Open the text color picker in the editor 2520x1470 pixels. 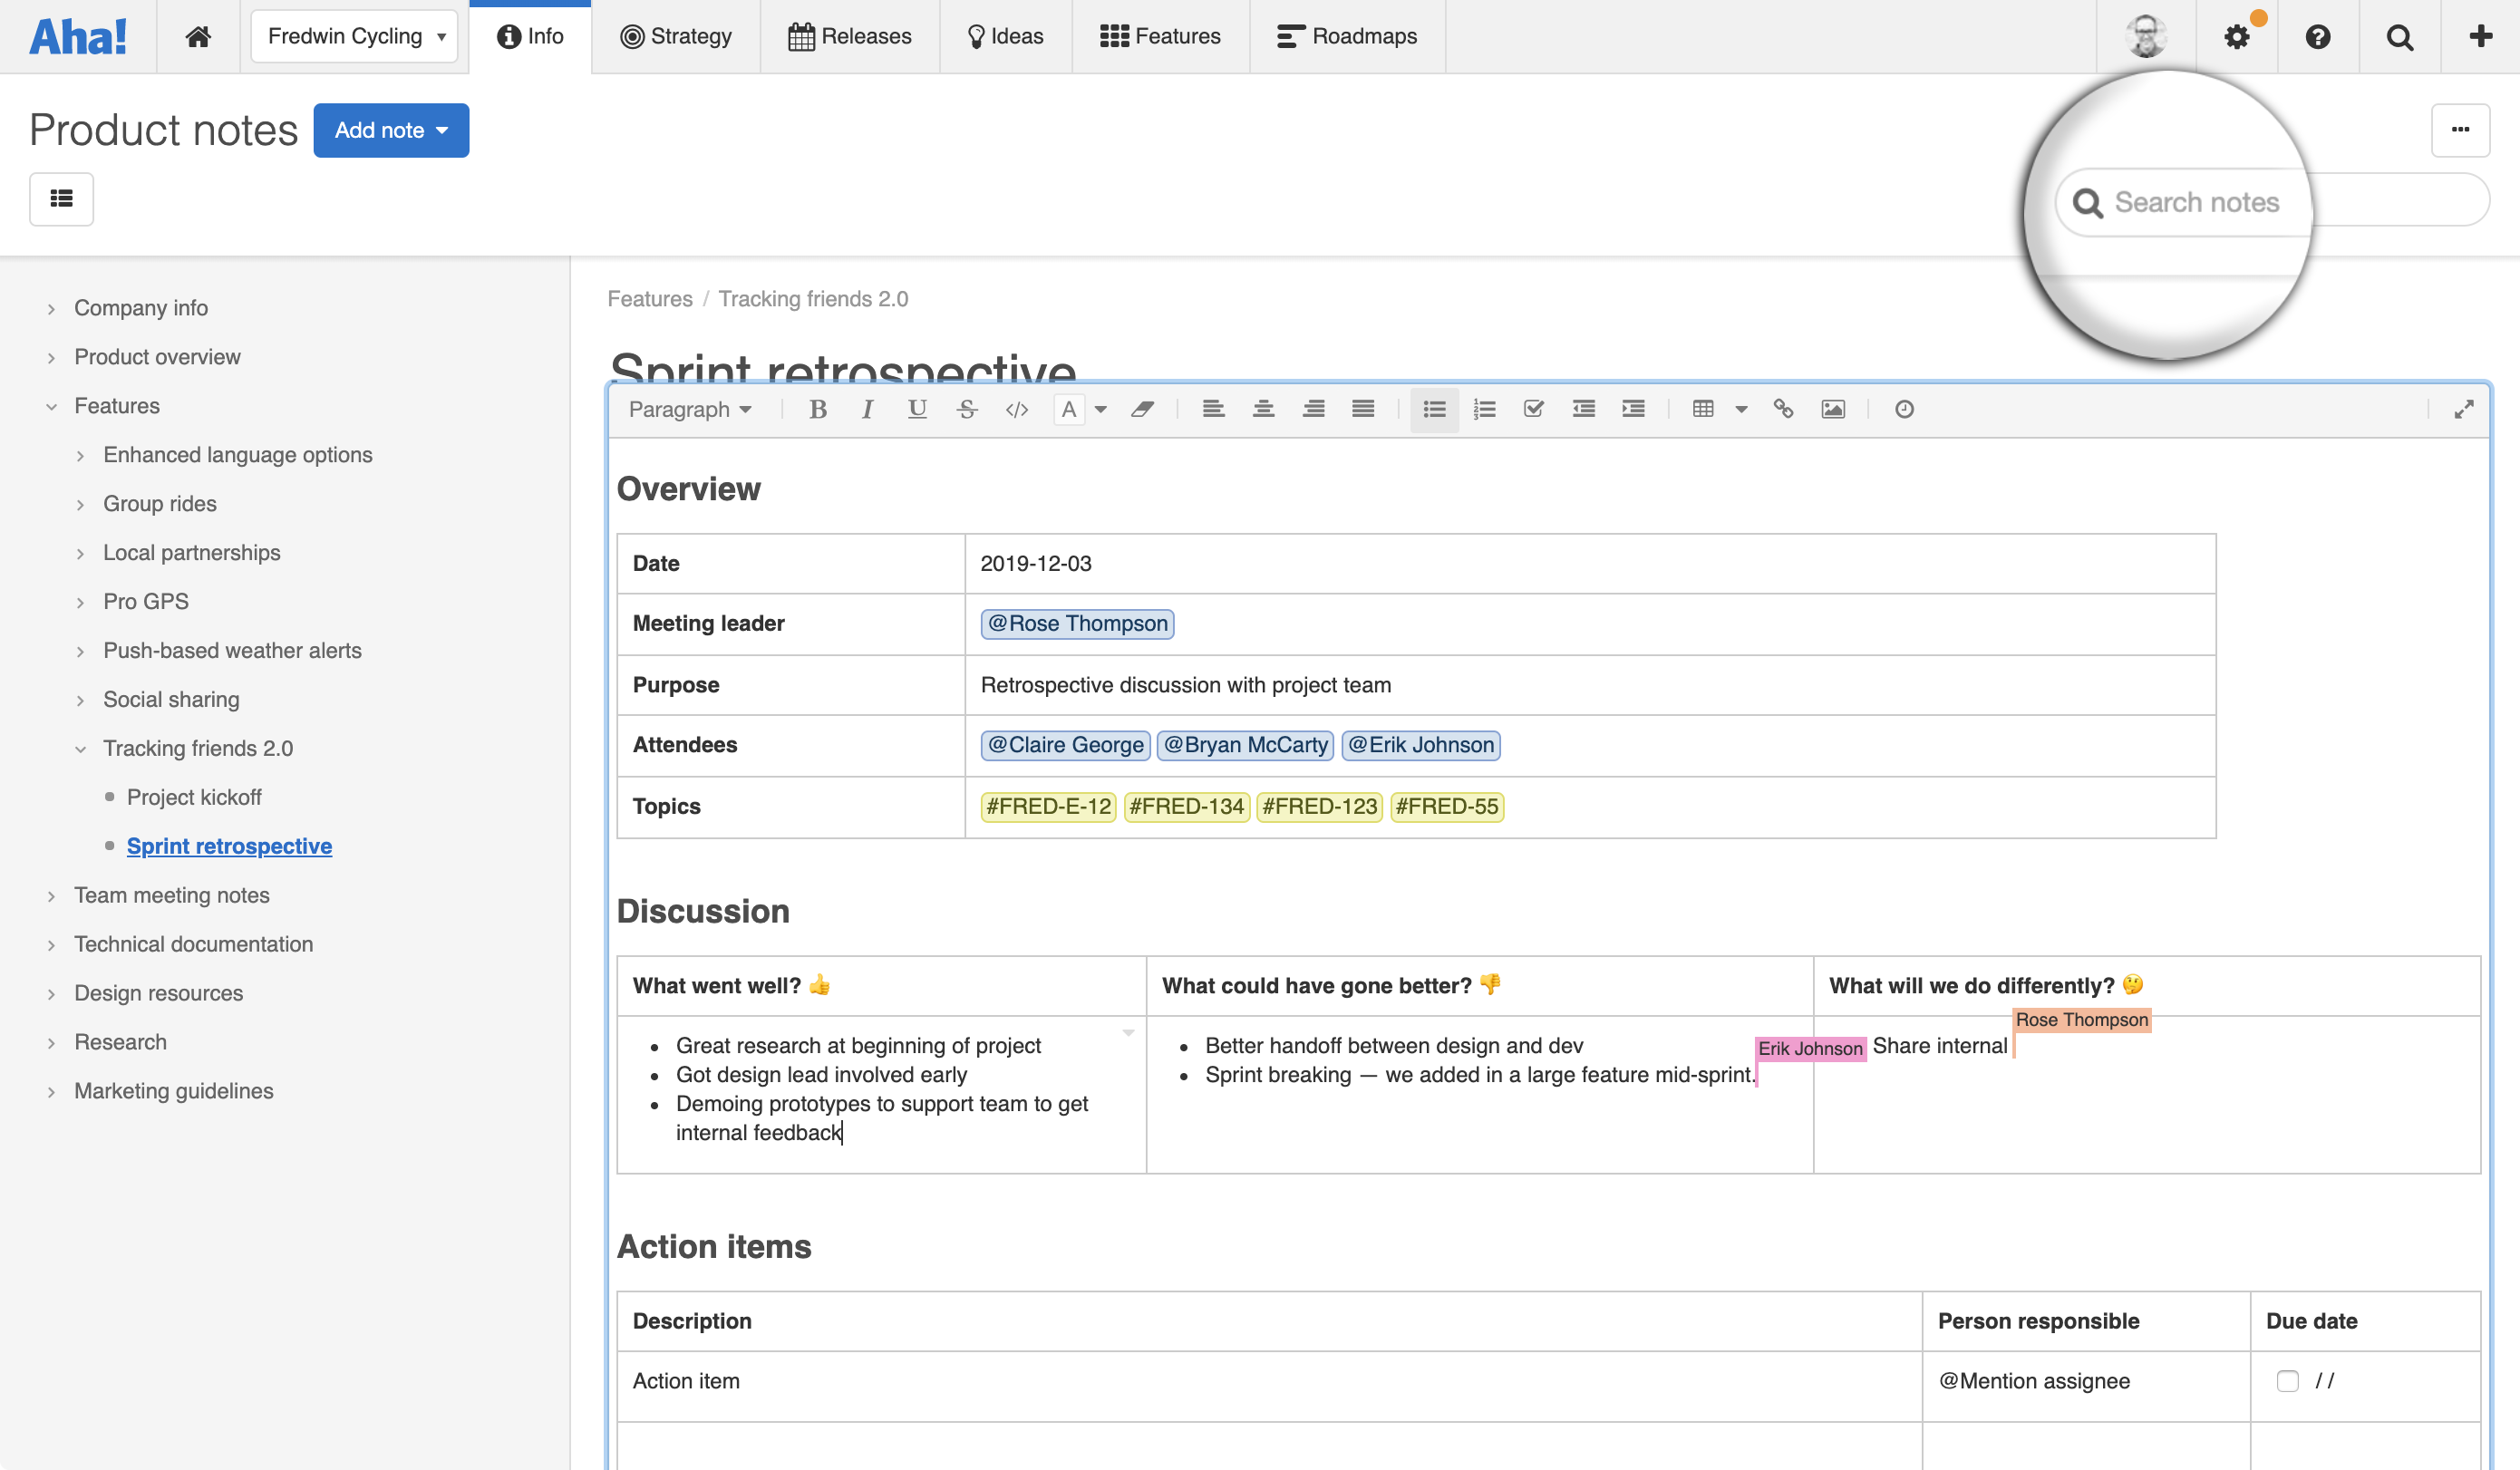(1071, 409)
